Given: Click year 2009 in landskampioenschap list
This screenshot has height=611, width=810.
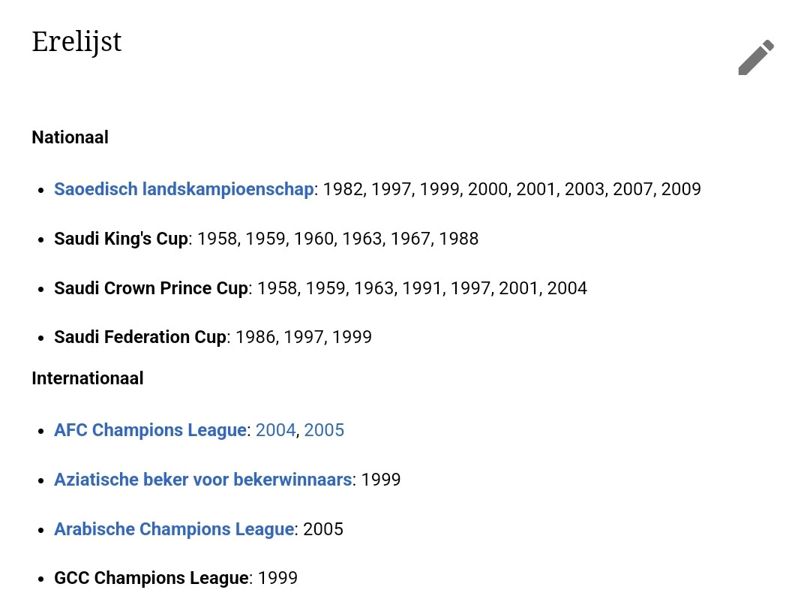Looking at the screenshot, I should click(681, 189).
